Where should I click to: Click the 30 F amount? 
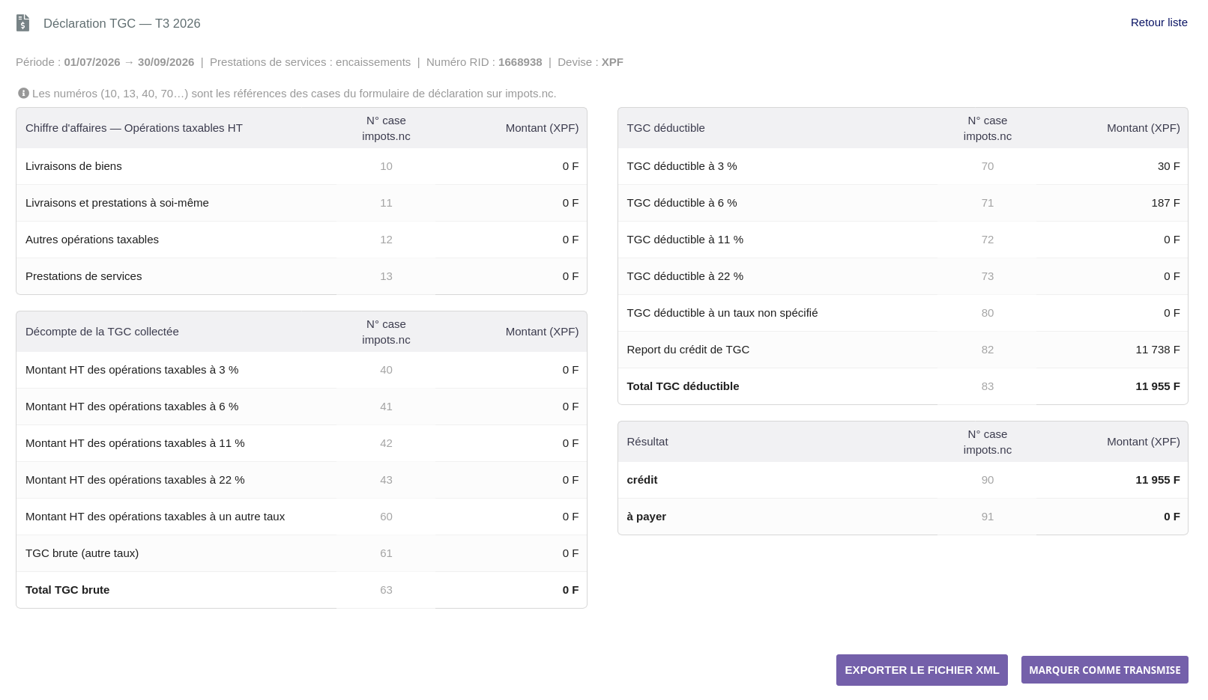[1168, 166]
